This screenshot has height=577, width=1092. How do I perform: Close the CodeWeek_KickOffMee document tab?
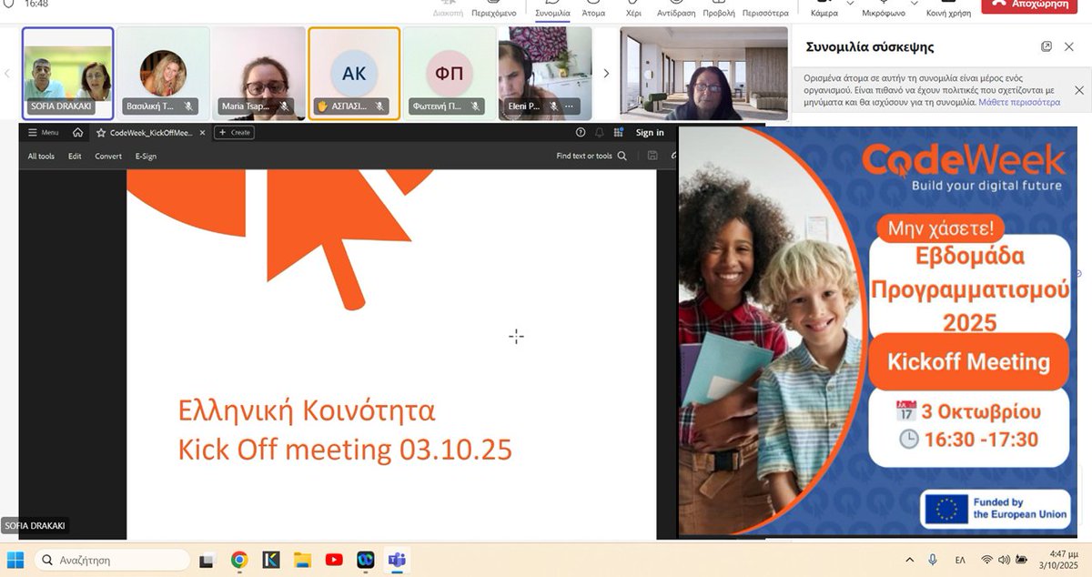(x=202, y=132)
